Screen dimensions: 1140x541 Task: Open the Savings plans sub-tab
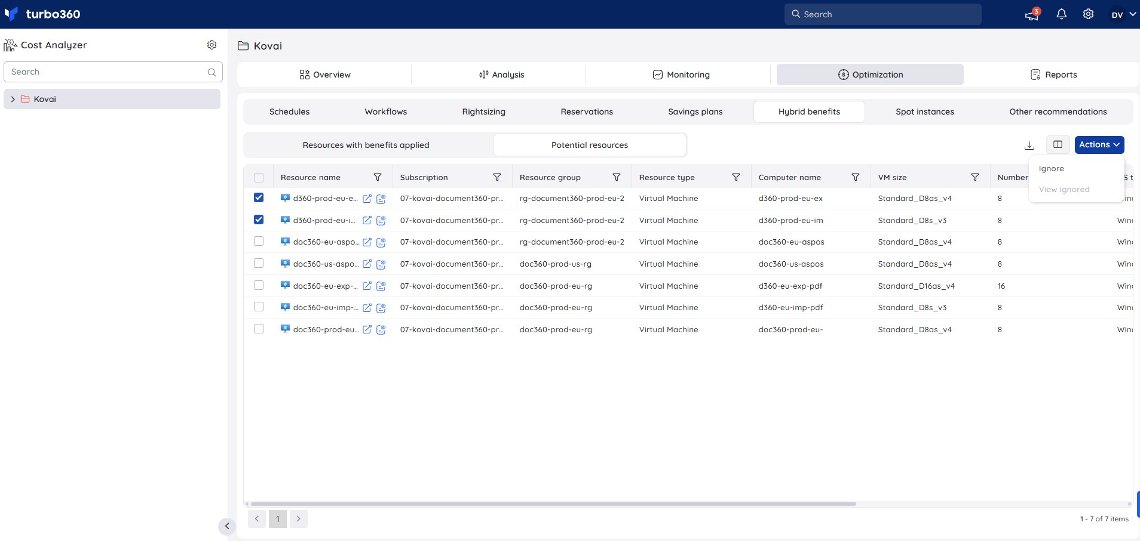tap(695, 112)
